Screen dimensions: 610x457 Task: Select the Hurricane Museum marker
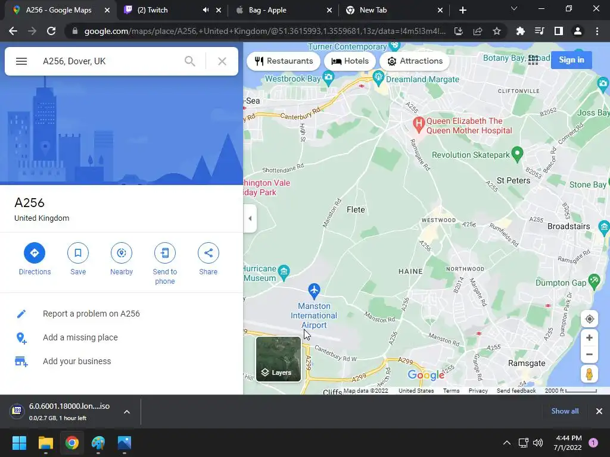284,272
